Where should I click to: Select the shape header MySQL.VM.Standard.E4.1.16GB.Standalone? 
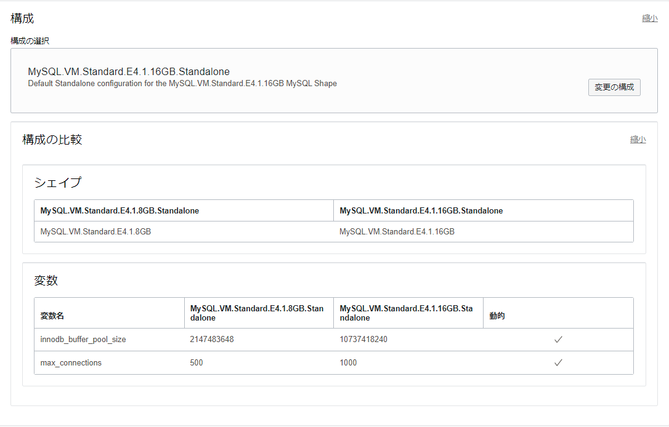coord(421,210)
